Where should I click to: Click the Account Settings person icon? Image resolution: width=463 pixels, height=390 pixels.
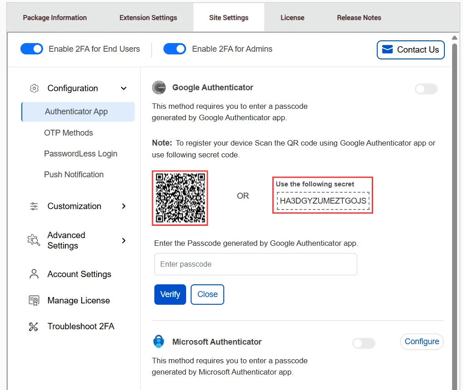coord(33,274)
